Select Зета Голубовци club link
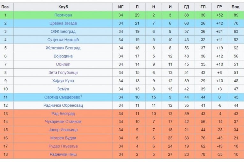This screenshot has height=162, width=244. (x=63, y=72)
